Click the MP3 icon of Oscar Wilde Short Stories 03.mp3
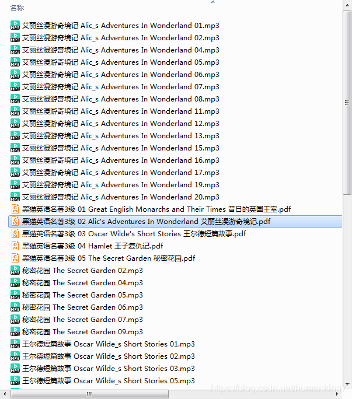Image resolution: width=352 pixels, height=399 pixels. pyautogui.click(x=15, y=368)
